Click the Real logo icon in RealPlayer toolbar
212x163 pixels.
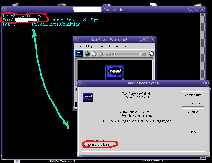click(x=79, y=53)
